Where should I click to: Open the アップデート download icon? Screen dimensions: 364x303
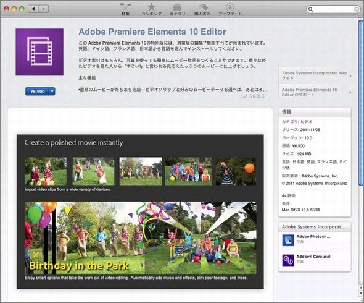click(230, 9)
